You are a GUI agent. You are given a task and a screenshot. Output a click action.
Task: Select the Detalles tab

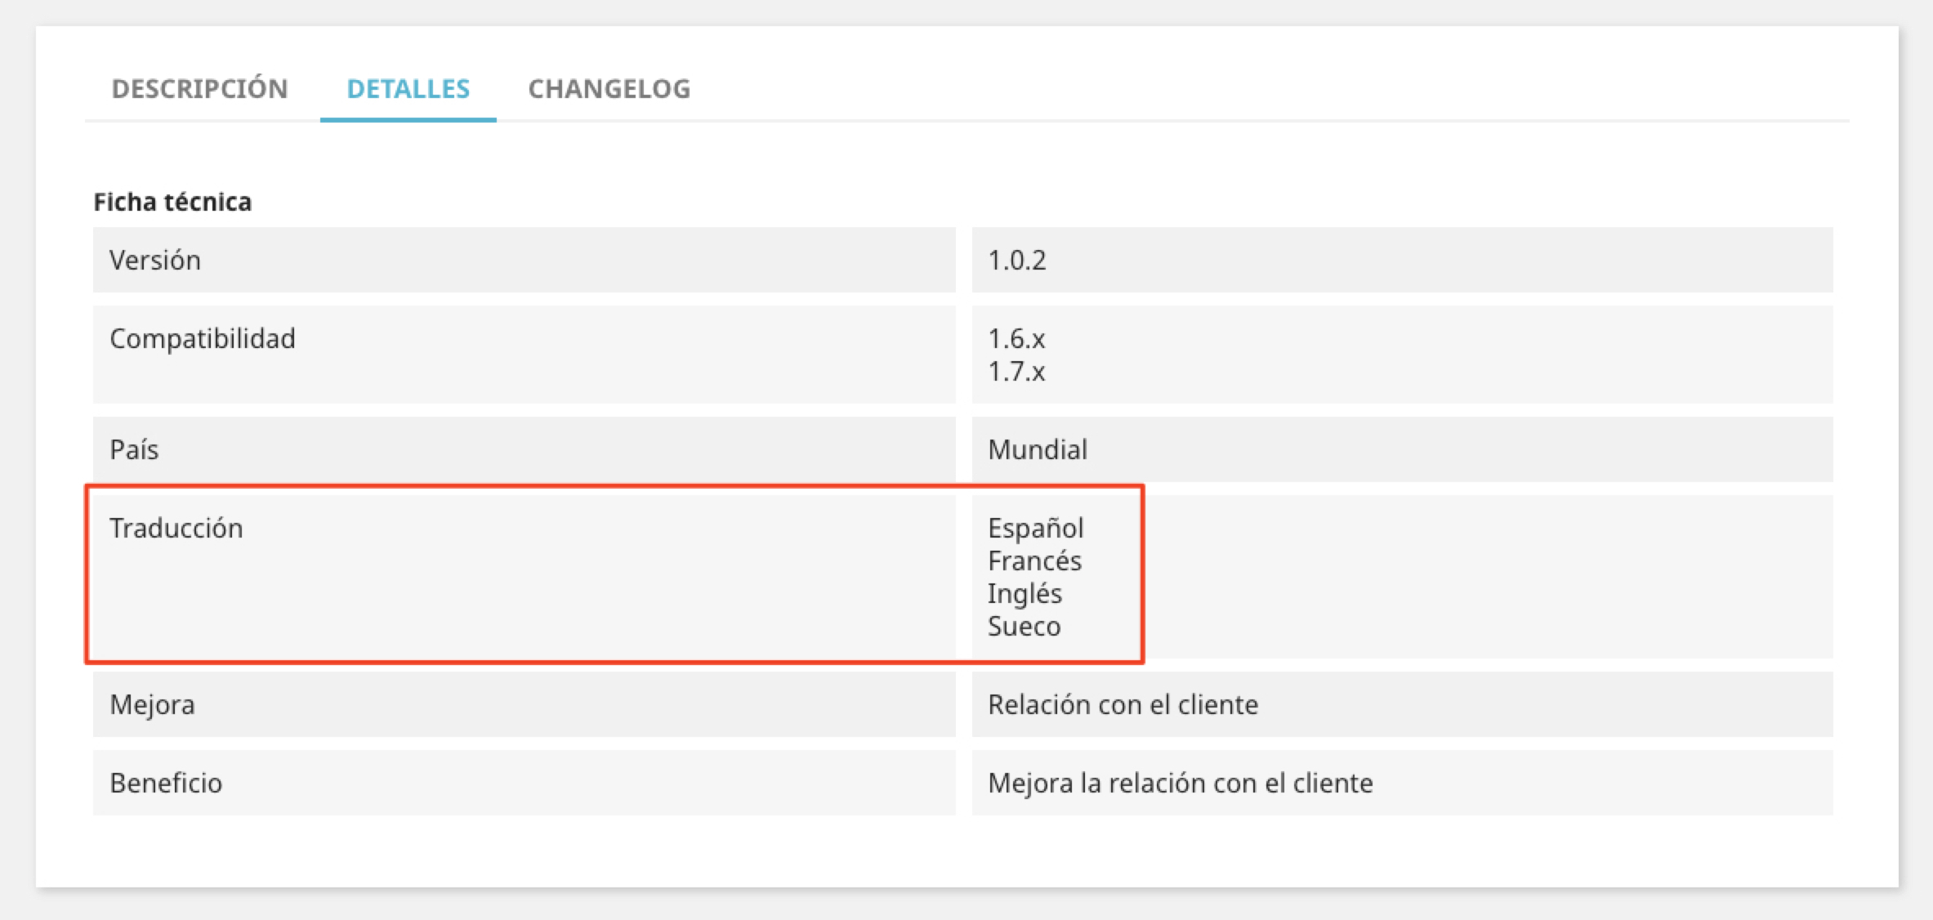click(x=408, y=88)
